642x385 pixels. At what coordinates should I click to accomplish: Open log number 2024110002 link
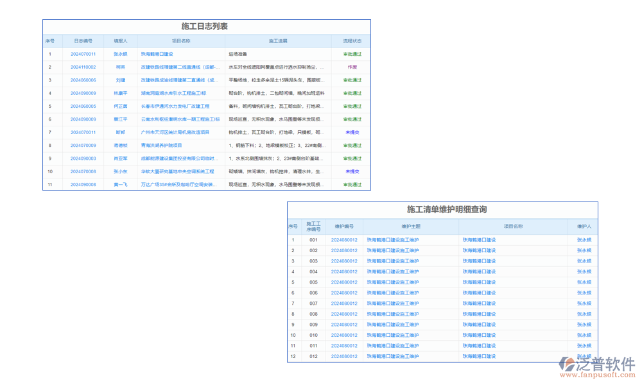tap(83, 67)
